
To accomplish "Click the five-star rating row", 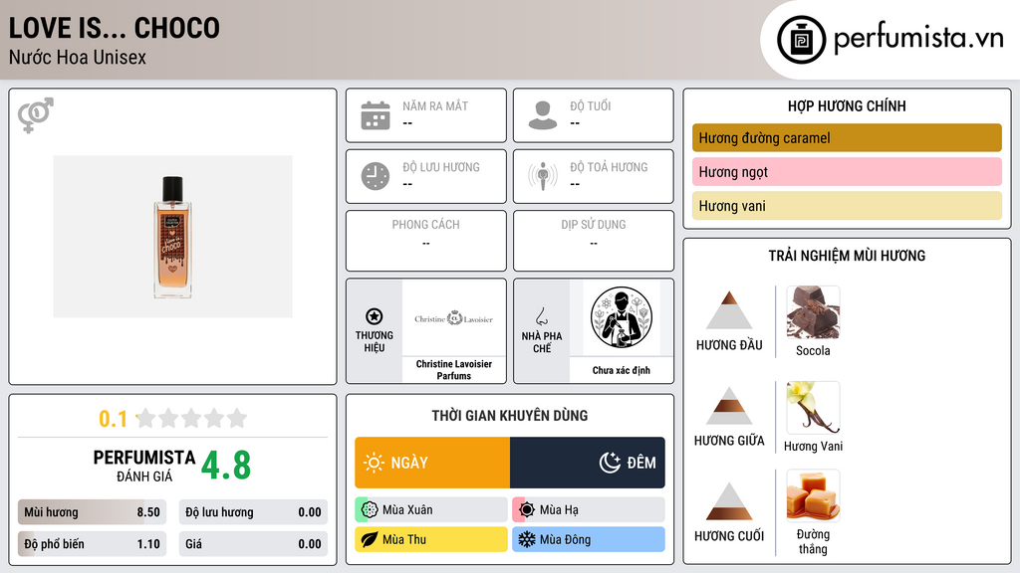I will pos(191,418).
